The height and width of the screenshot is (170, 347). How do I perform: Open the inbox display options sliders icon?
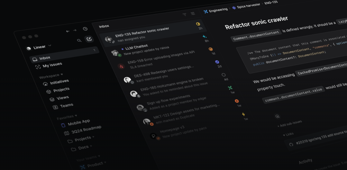(x=193, y=13)
